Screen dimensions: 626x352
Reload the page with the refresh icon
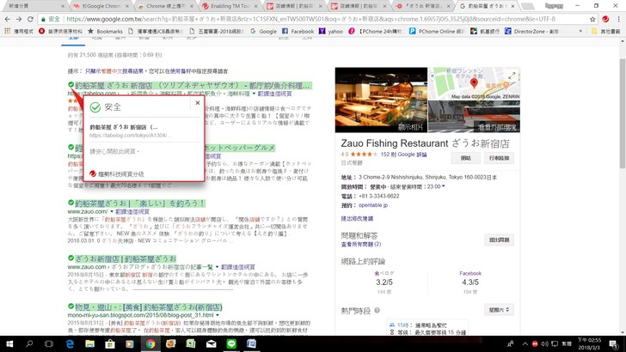pos(38,17)
